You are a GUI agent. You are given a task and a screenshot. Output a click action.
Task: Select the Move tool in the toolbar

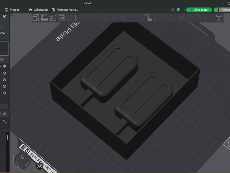click(82, 18)
